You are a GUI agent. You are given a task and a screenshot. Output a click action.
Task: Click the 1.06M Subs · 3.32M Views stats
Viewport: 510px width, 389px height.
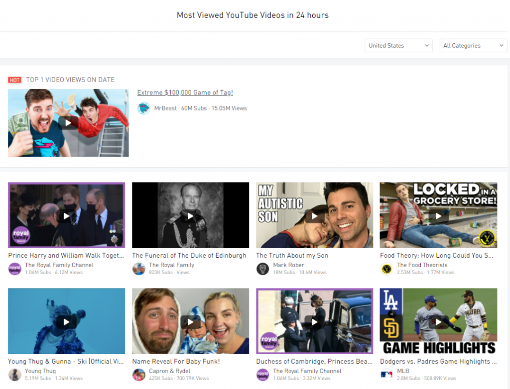(302, 379)
